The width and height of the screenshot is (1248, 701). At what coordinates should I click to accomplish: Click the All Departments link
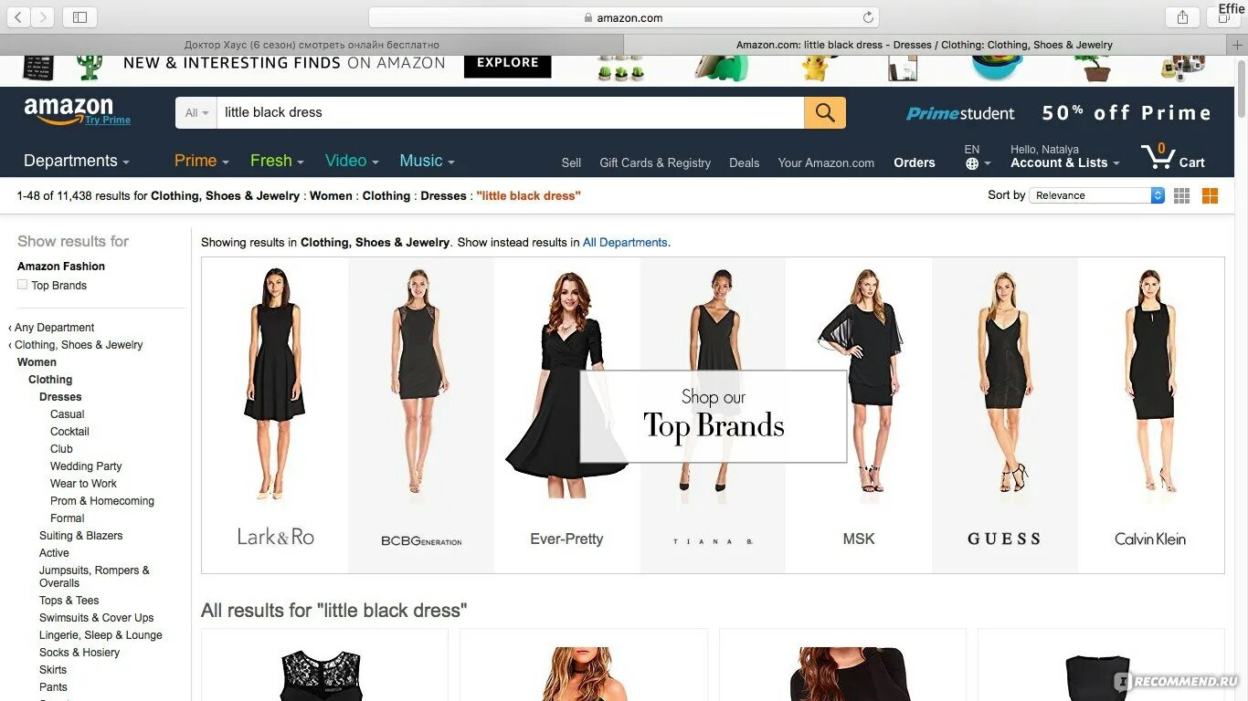coord(625,242)
